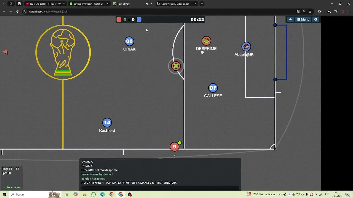Open the Chrome three-dot menu
The height and width of the screenshot is (198, 353).
[x=349, y=12]
